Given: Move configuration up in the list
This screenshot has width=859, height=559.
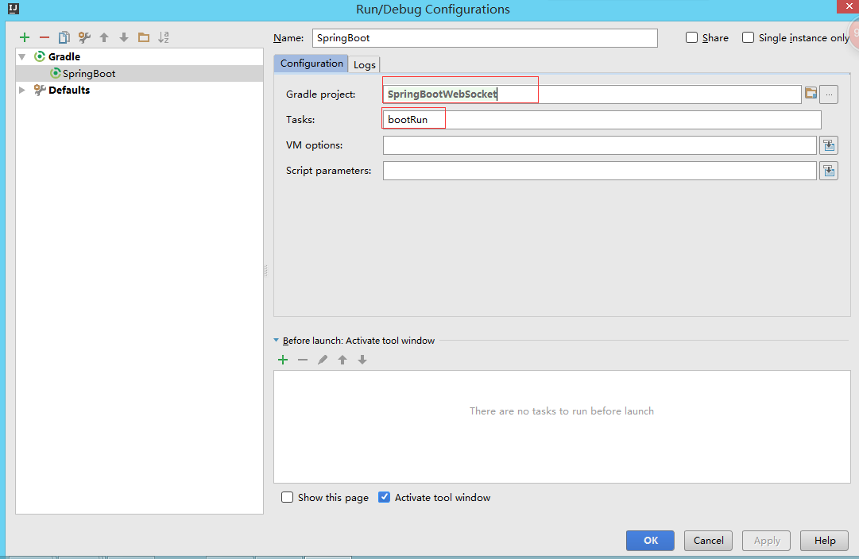Looking at the screenshot, I should (x=104, y=37).
